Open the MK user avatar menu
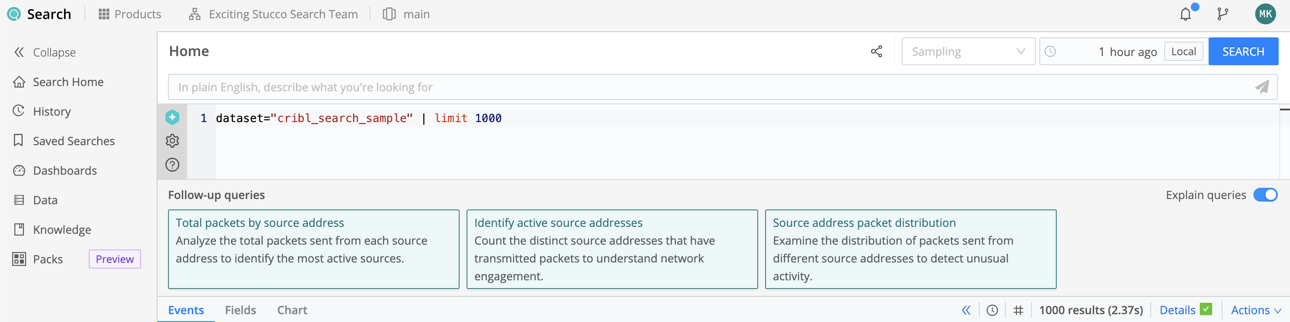This screenshot has height=322, width=1290. coord(1265,14)
